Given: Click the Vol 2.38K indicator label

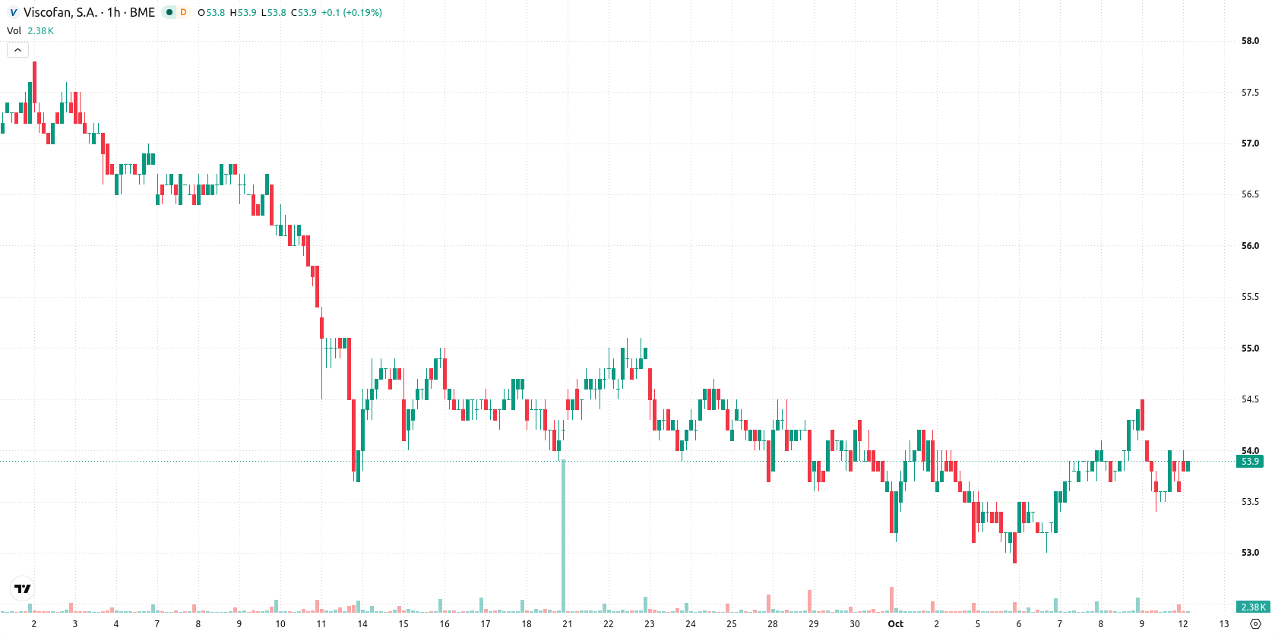Looking at the screenshot, I should tap(30, 31).
